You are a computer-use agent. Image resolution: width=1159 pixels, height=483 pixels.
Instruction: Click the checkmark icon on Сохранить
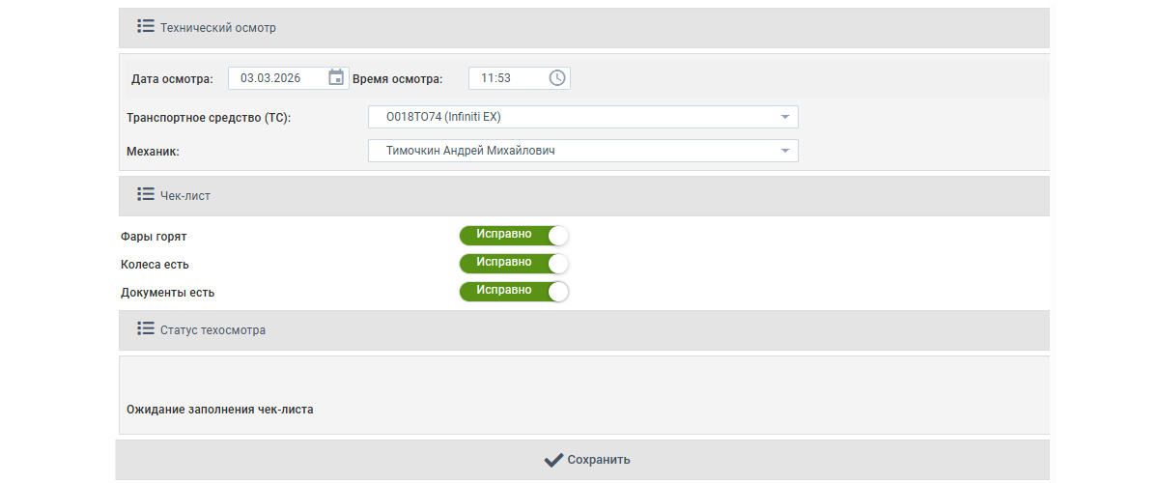pos(553,460)
